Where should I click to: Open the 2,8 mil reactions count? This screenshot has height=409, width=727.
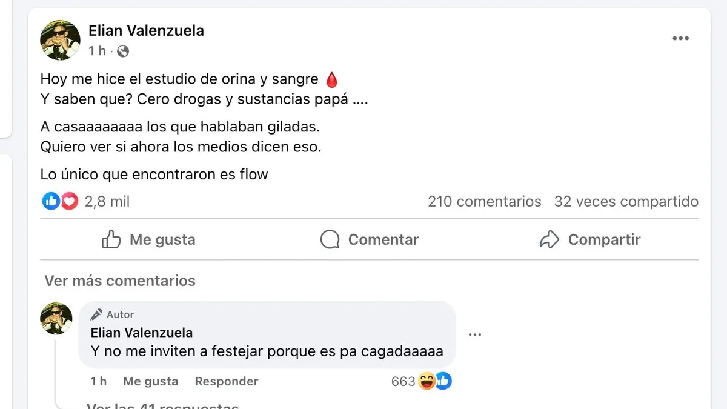click(107, 201)
